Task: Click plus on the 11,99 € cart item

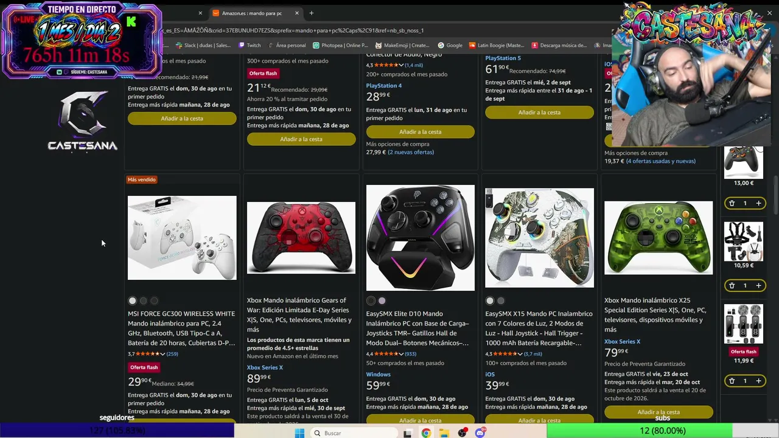Action: (758, 381)
